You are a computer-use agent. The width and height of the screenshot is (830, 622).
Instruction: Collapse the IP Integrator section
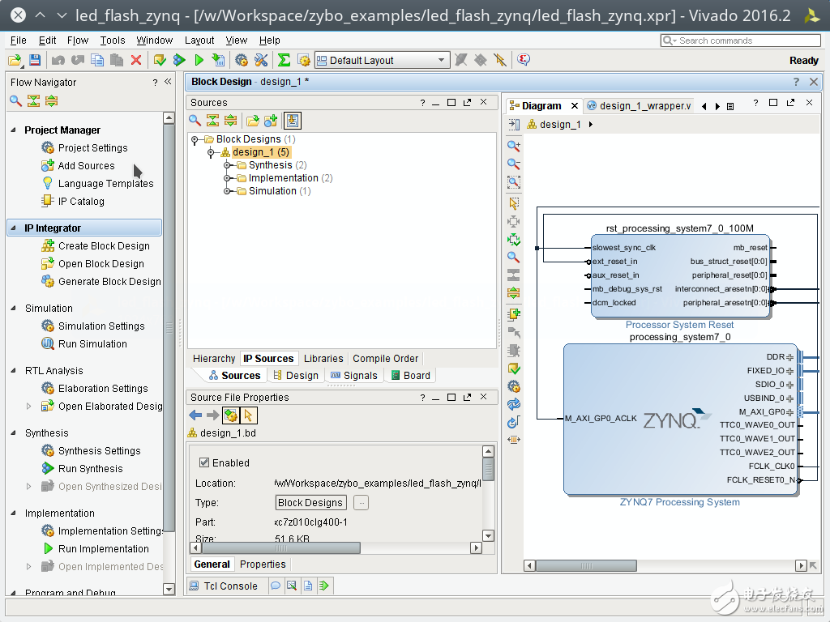pos(14,228)
